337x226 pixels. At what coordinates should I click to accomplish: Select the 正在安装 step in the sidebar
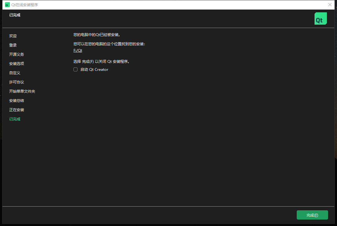(x=17, y=110)
